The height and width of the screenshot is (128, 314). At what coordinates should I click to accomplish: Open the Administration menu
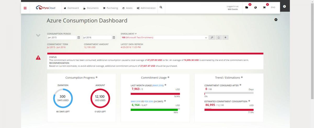tap(146, 8)
